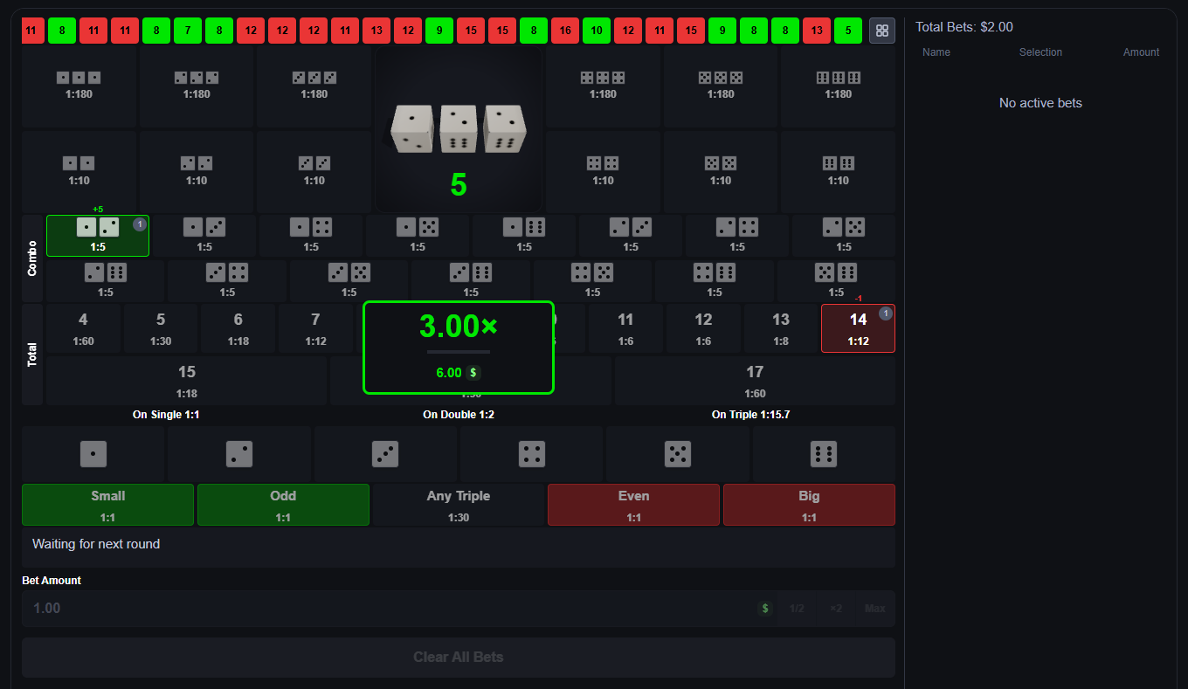Screen dimensions: 1188x689
Task: Bet on total 11 at 1:6
Action: [x=625, y=328]
